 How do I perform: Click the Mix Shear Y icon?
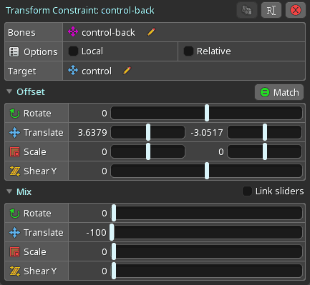14,271
